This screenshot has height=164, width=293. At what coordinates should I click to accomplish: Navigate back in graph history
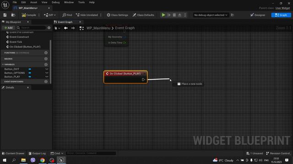coord(66,28)
